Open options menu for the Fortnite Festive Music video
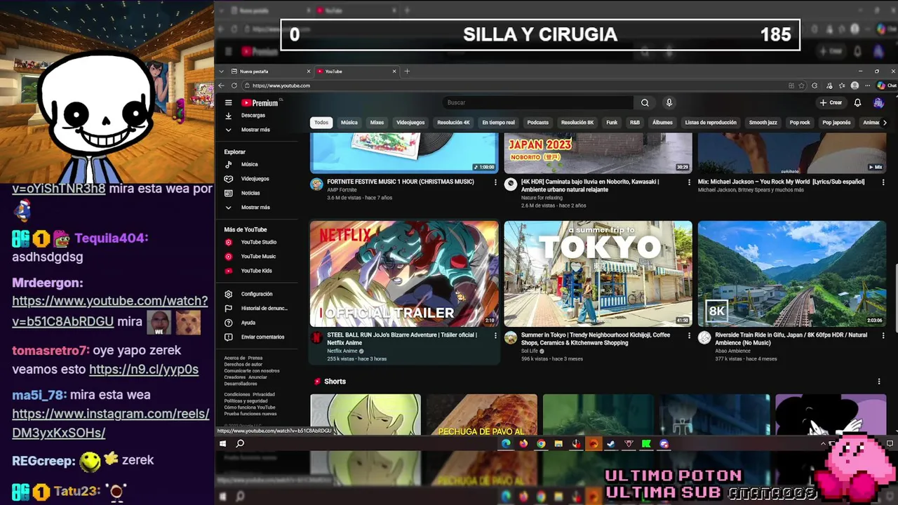 point(495,182)
